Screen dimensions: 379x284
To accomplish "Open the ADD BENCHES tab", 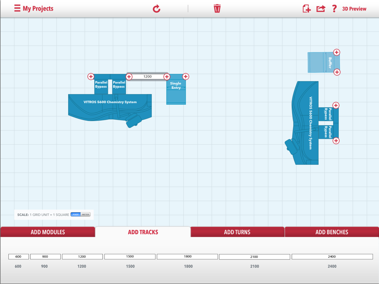I will 332,232.
